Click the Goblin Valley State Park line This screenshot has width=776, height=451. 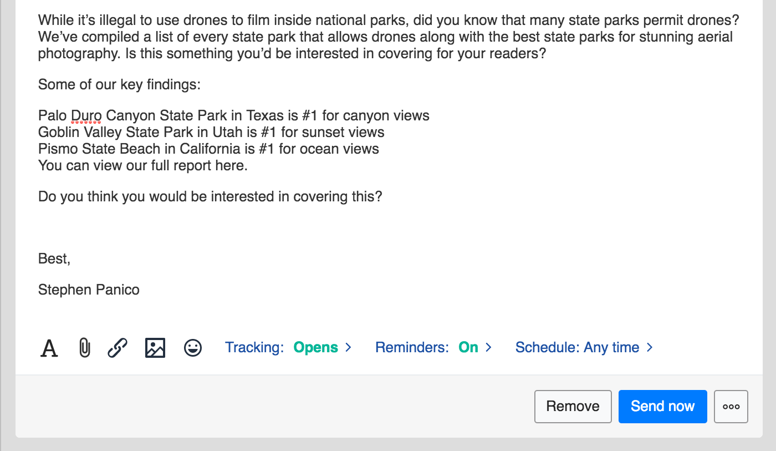211,133
